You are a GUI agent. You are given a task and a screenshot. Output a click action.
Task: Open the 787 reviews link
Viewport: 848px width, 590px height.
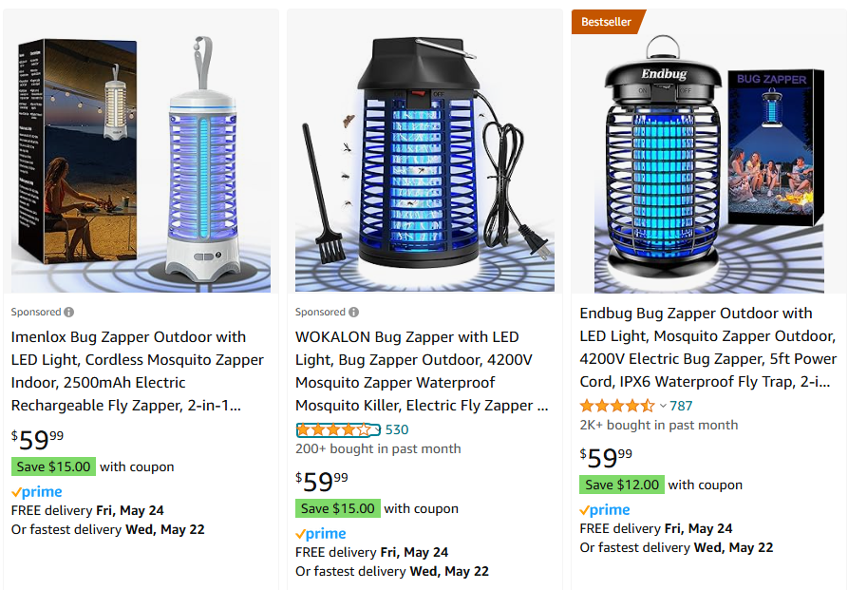pyautogui.click(x=681, y=406)
